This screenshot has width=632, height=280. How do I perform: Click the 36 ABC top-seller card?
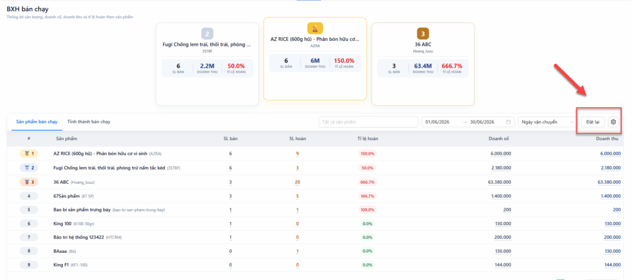point(423,64)
